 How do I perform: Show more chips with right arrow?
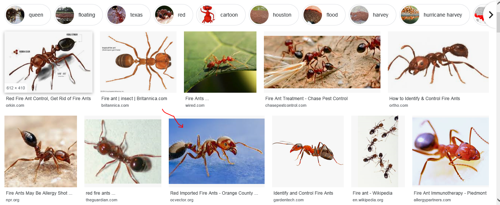coord(491,15)
